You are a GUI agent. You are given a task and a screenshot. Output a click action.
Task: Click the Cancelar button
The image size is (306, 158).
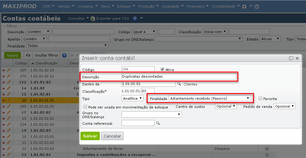[x=112, y=136]
